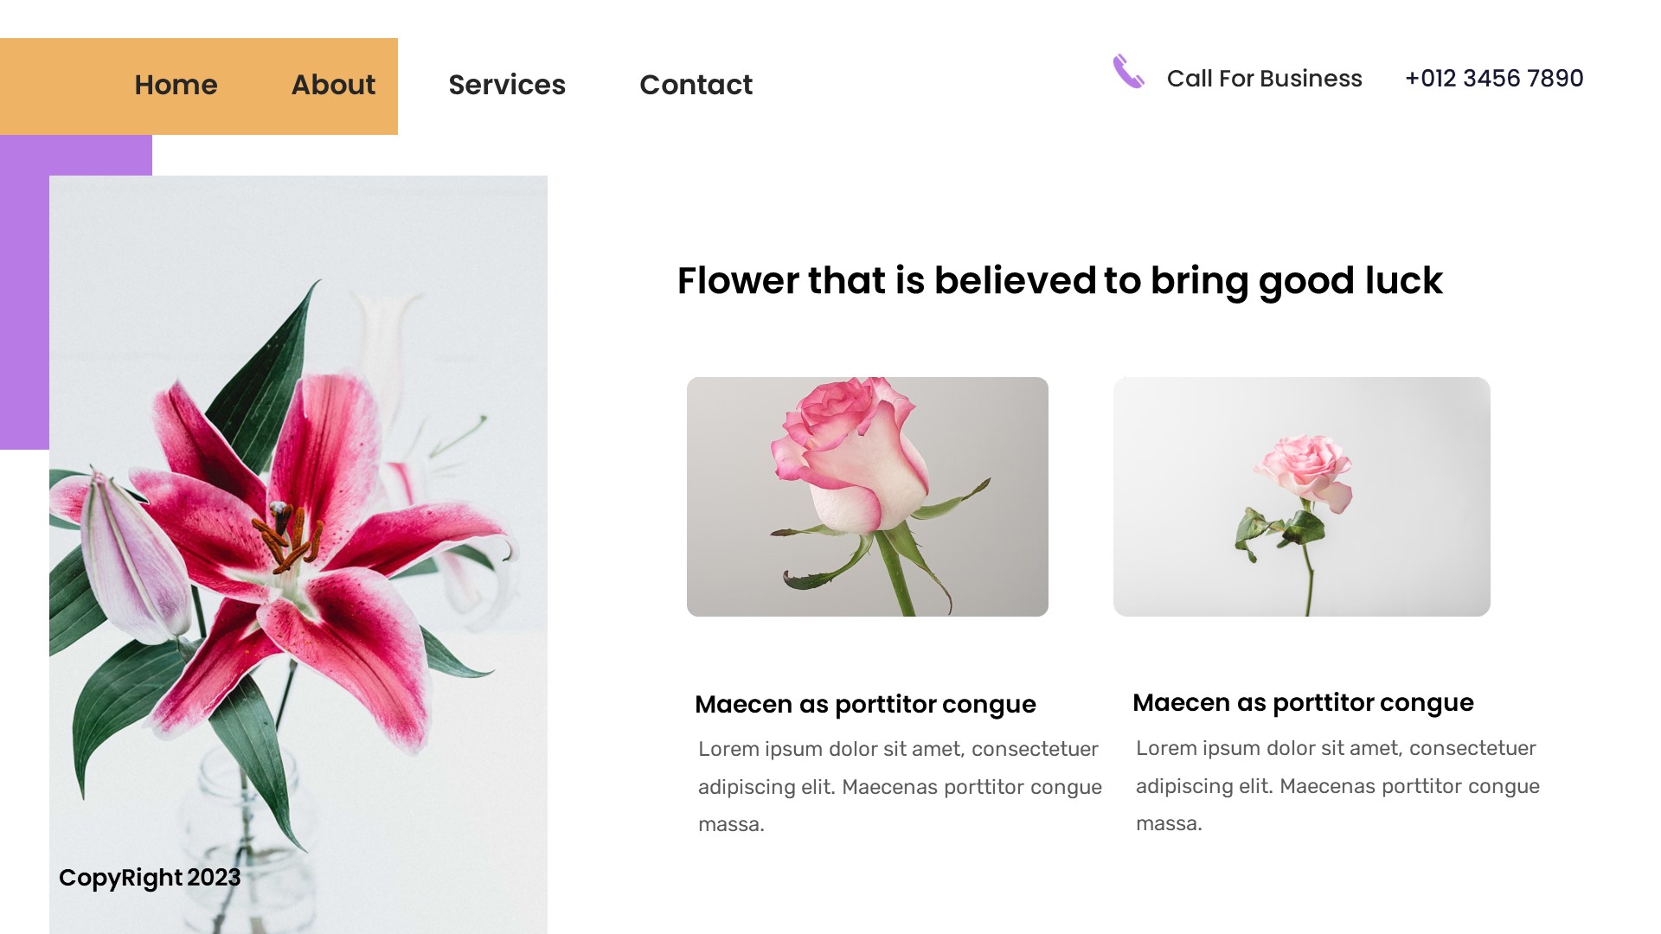Click the right Maecen as porttitor congue heading
The height and width of the screenshot is (934, 1661).
[1304, 702]
